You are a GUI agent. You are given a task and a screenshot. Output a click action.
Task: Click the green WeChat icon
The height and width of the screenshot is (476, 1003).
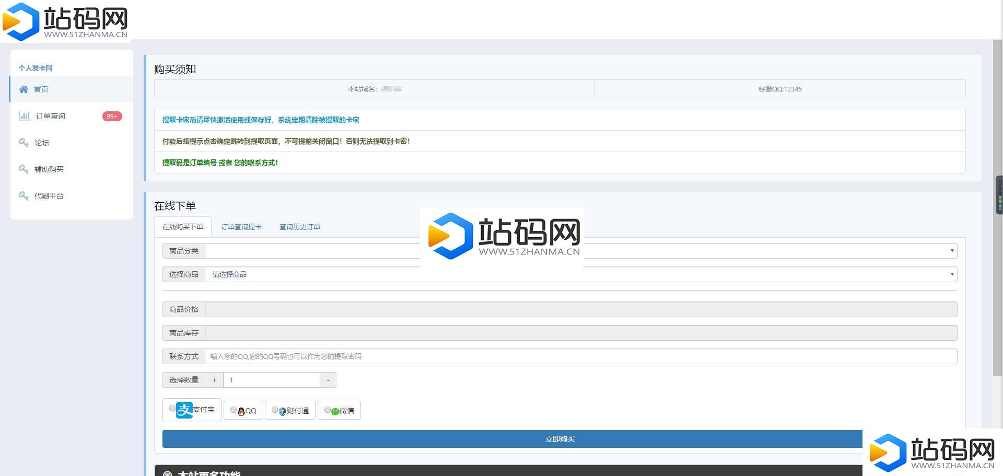(335, 411)
